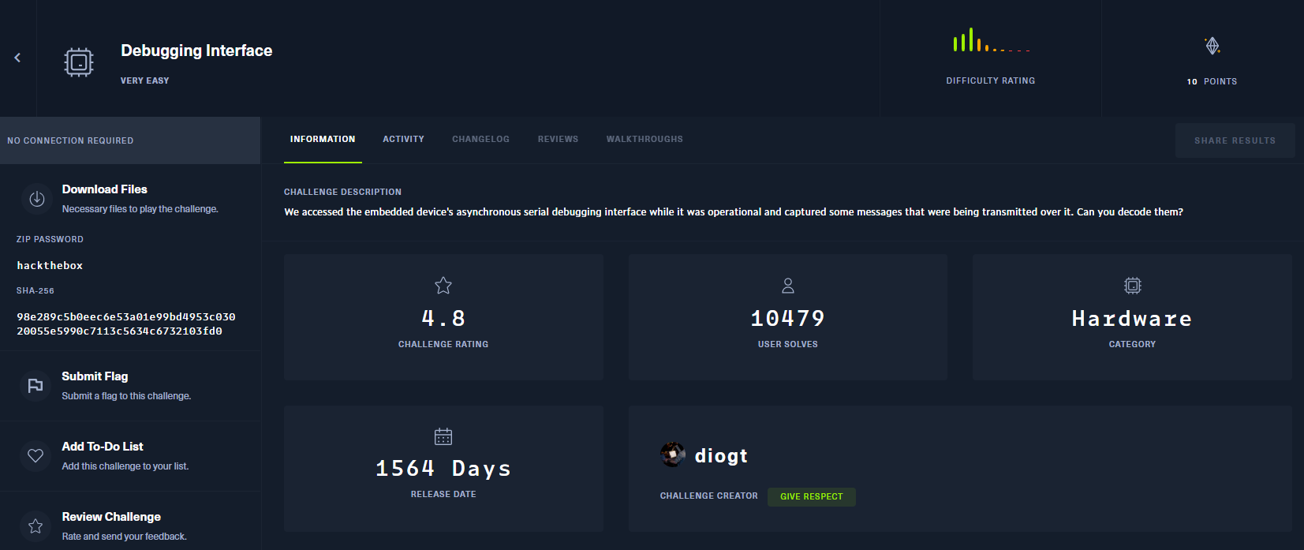Open the Reviews tab
The height and width of the screenshot is (550, 1304).
pyautogui.click(x=558, y=140)
